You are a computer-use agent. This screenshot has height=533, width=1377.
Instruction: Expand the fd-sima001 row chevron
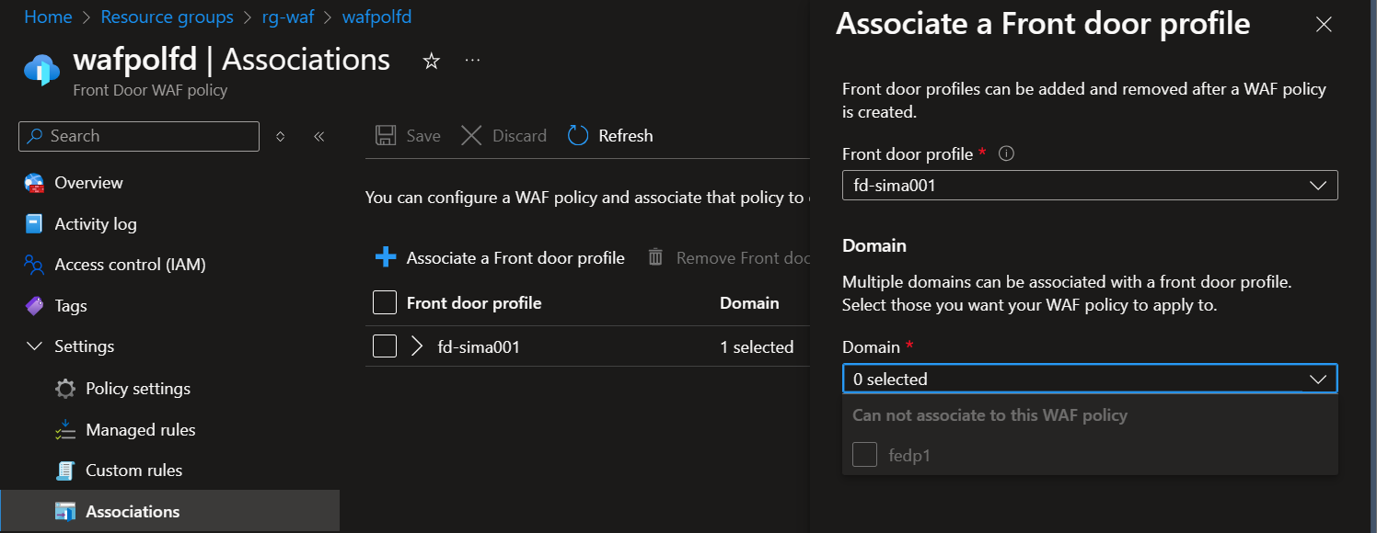(x=417, y=346)
